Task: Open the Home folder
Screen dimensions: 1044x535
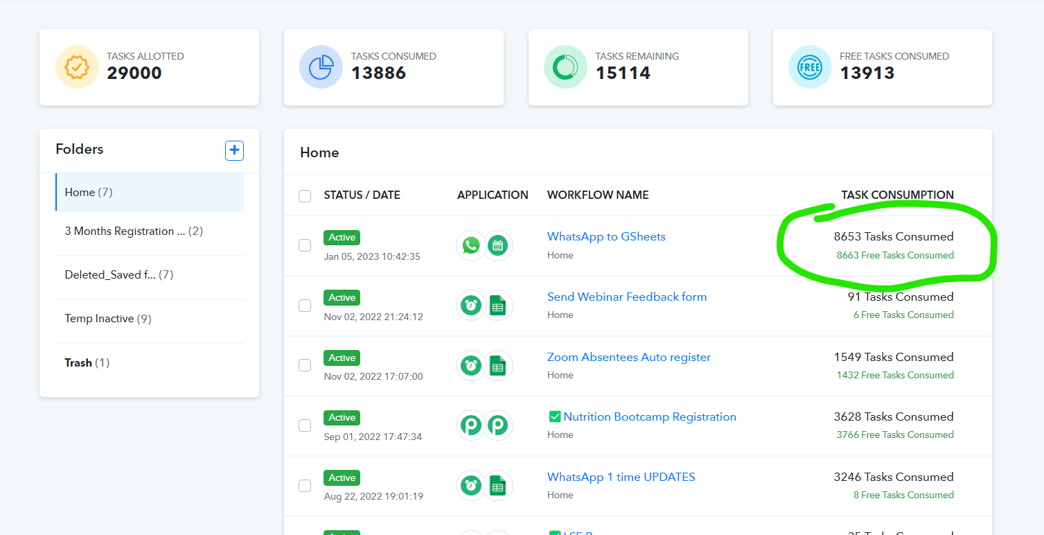Action: pos(150,192)
